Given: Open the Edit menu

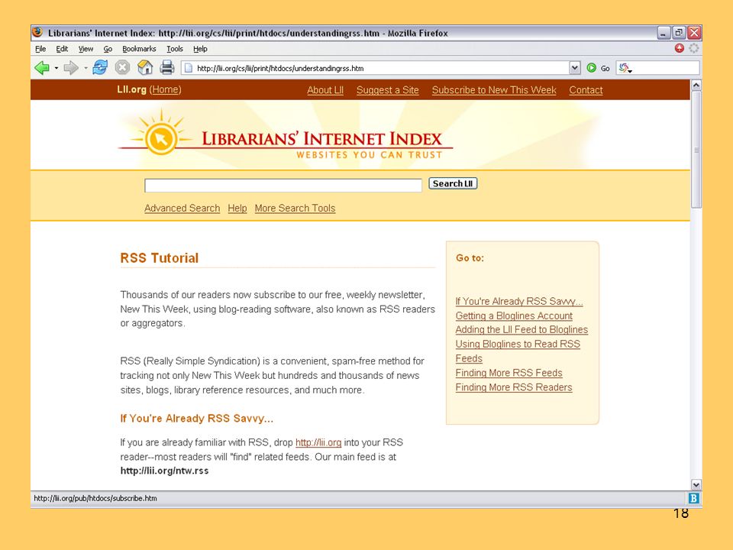Looking at the screenshot, I should point(62,49).
